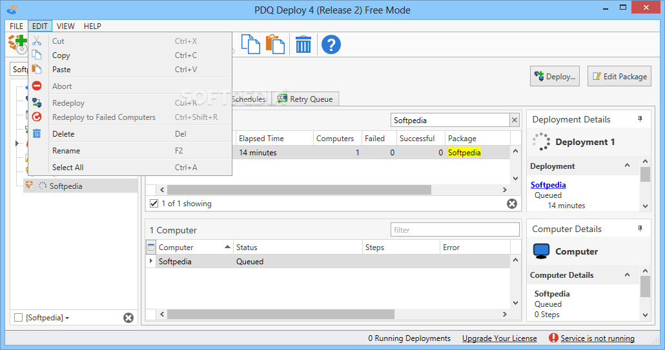Choose Delete from the Edit menu

point(130,133)
